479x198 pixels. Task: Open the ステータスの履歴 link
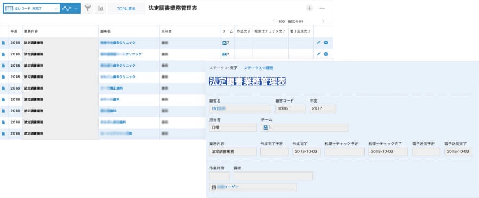pyautogui.click(x=258, y=68)
